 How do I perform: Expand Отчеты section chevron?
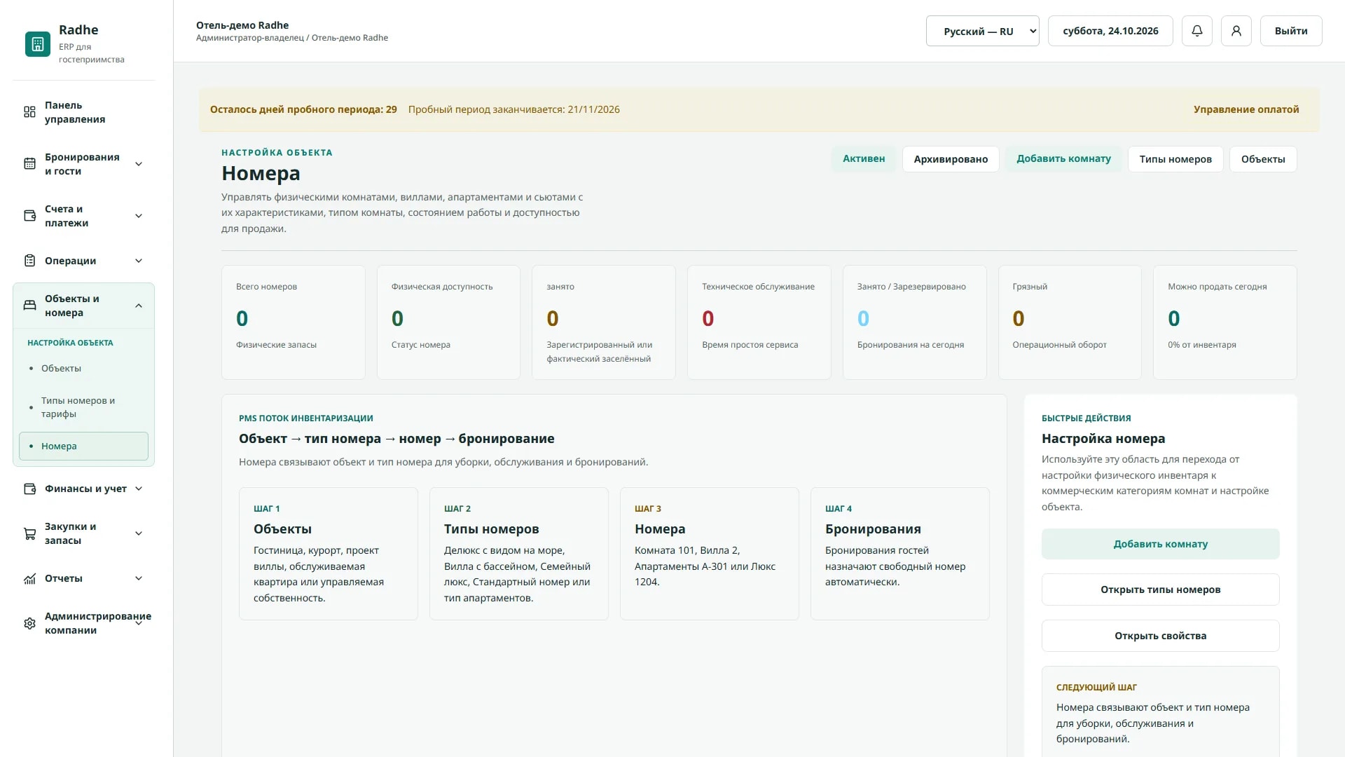139,578
